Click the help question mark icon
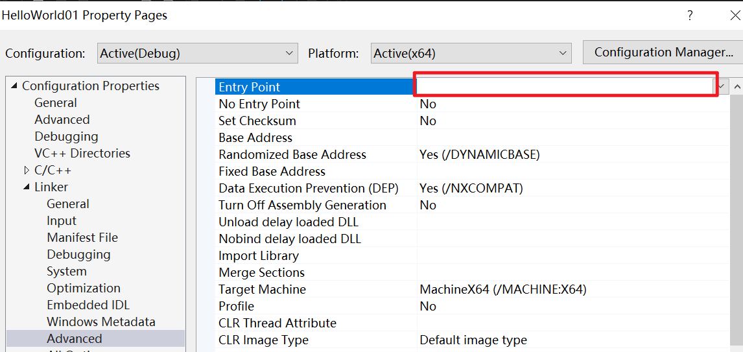Viewport: 743px width, 352px height. point(690,15)
